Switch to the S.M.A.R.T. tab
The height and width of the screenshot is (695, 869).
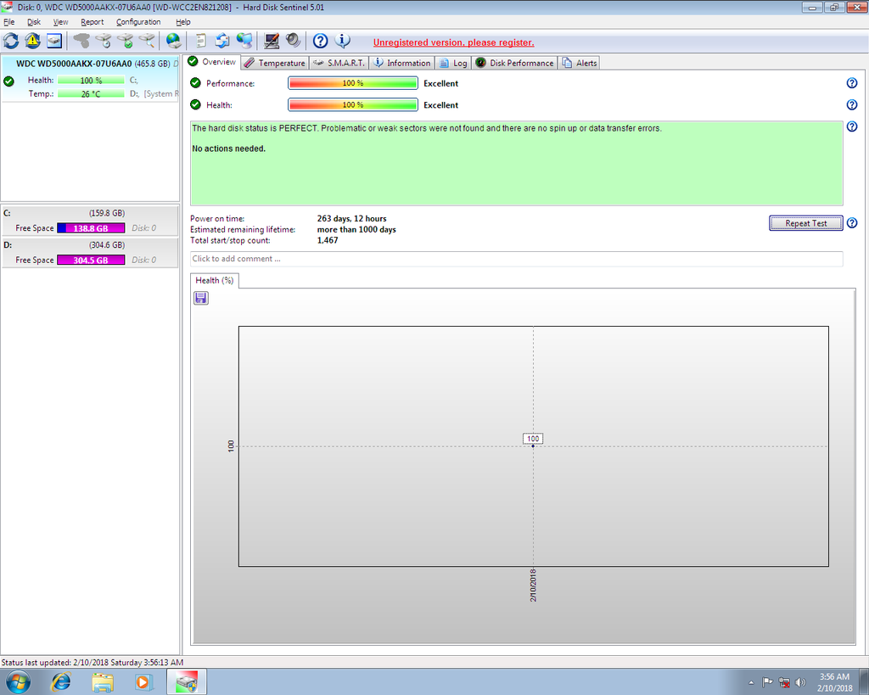338,63
